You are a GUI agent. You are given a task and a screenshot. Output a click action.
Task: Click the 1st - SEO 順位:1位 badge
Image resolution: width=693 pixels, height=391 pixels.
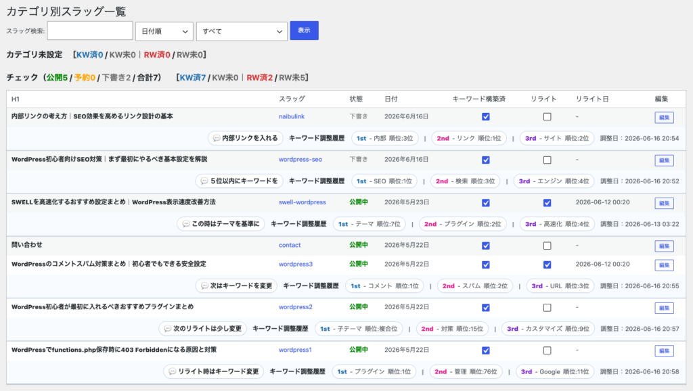click(384, 181)
